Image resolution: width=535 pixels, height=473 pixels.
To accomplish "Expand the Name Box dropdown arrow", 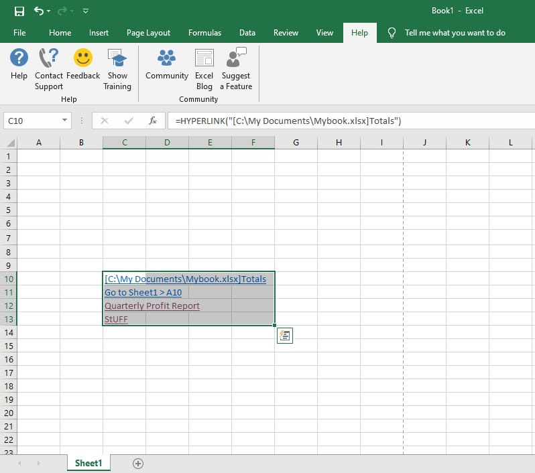I will coord(65,121).
